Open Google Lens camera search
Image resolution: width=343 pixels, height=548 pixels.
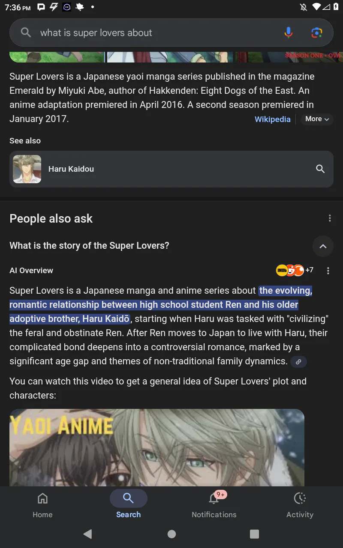[316, 33]
